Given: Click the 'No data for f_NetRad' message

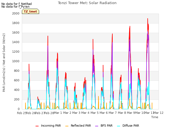Looking at the screenshot, I should click(16, 4).
